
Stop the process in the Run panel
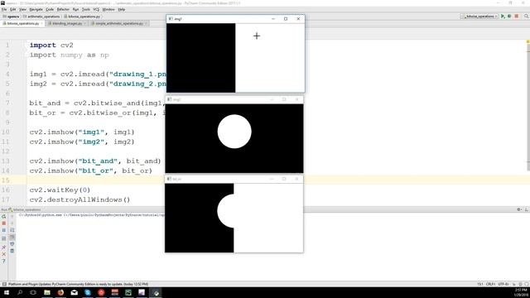3,223
